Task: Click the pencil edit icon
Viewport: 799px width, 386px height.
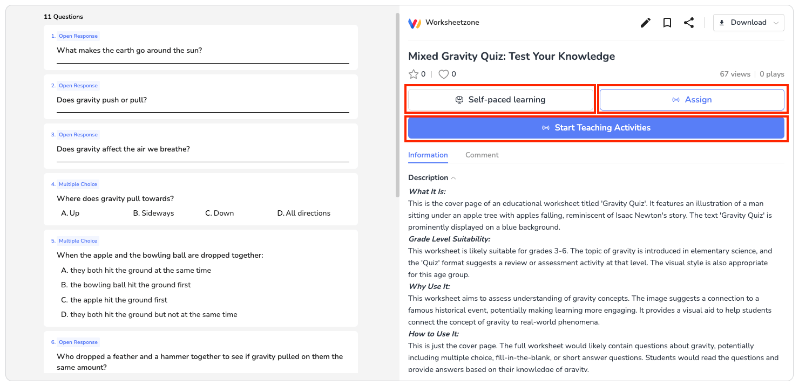Action: click(x=645, y=22)
